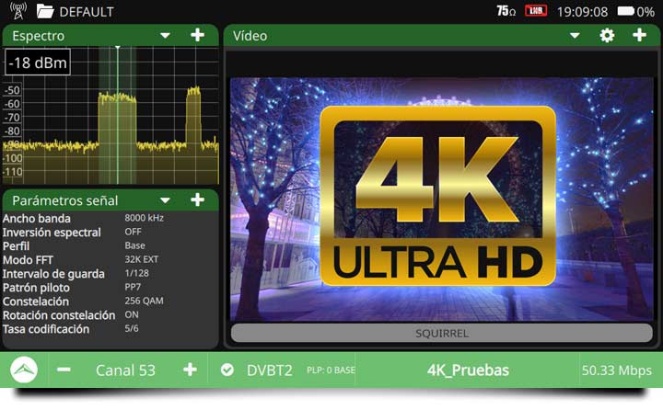Screen dimensions: 663x410
Task: Click the round home logo button
Action: [24, 370]
